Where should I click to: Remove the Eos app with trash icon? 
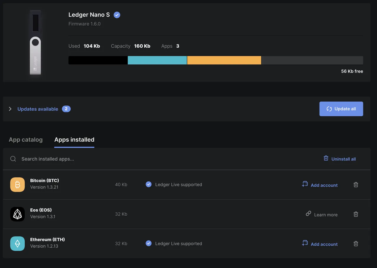pyautogui.click(x=356, y=214)
